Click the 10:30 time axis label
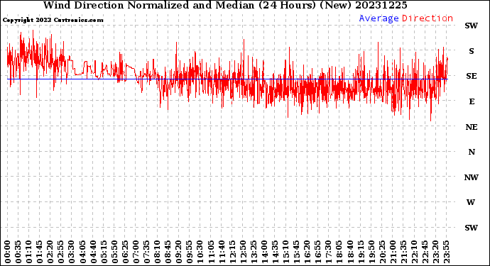This screenshot has height=266, width=490. pyautogui.click(x=200, y=252)
